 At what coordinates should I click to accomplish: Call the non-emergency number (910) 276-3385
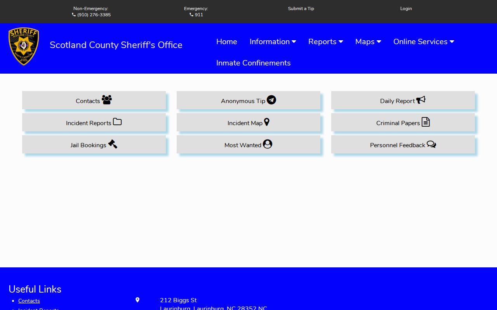(94, 15)
